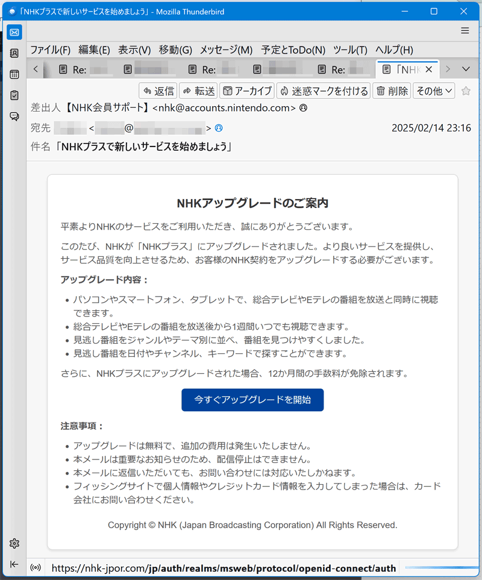Click 今すぐアップグレードを開始 button
This screenshot has height=580, width=482.
point(252,400)
